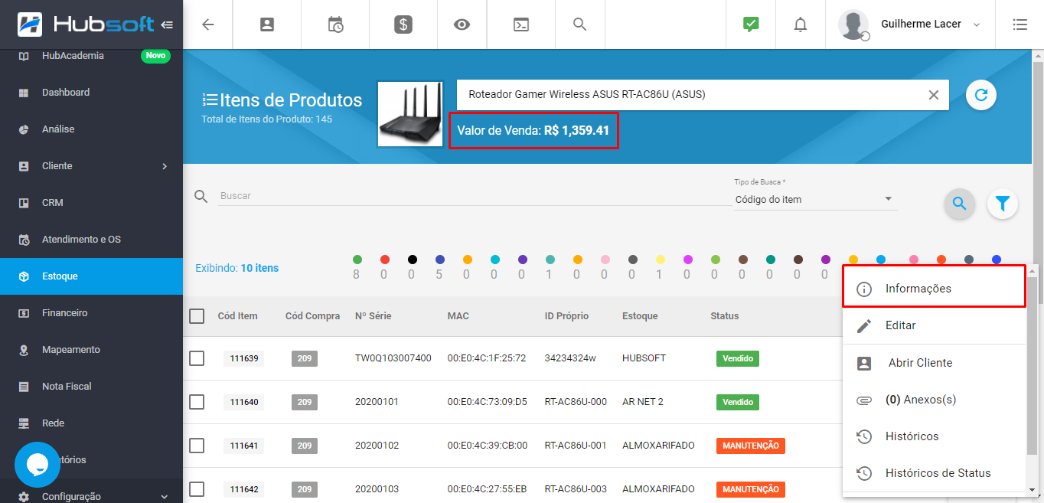Screen dimensions: 1044x503
Task: Open (0) Anexos(s) from the menu
Action: [934, 400]
